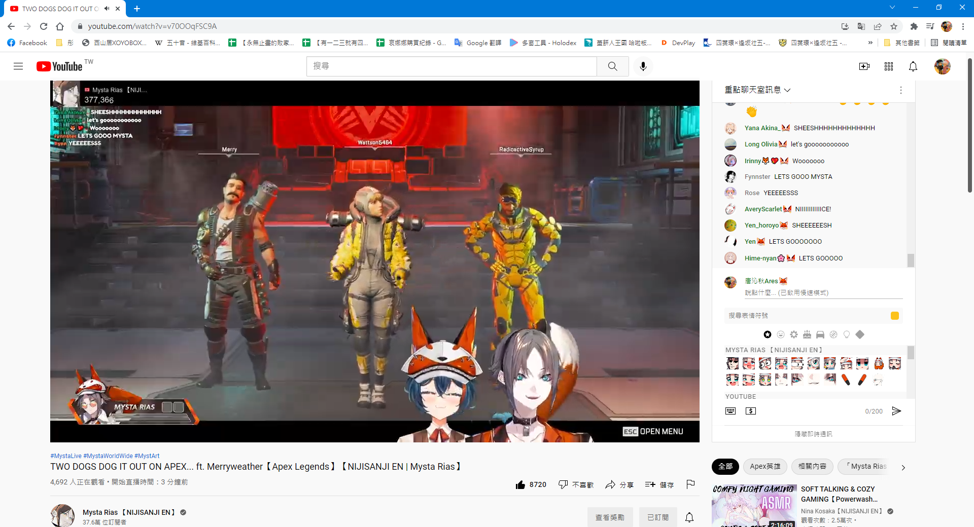The image size is (974, 527).
Task: Hide live chat via 隱藏即時通訊
Action: tap(813, 434)
